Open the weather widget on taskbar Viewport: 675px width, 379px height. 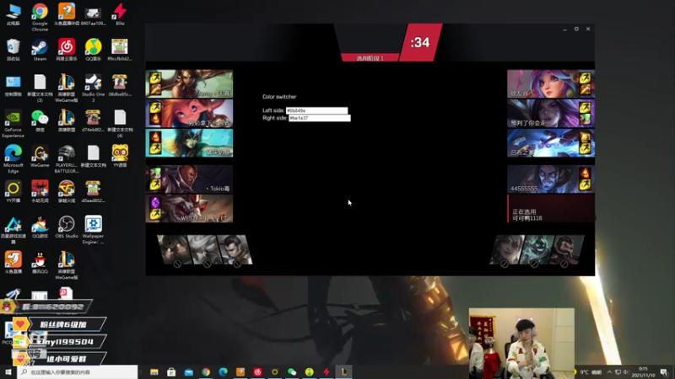pos(588,371)
